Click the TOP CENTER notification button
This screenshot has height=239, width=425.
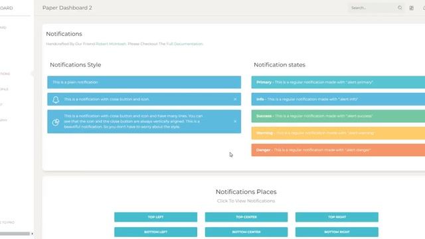(x=246, y=217)
